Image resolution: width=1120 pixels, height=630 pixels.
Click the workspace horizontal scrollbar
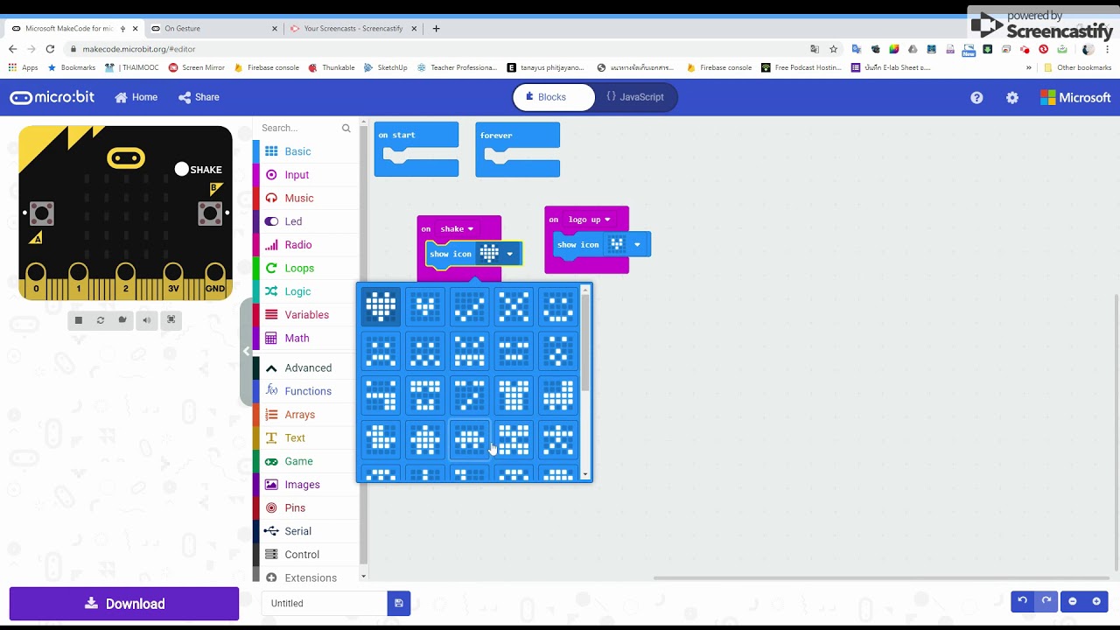pos(881,577)
